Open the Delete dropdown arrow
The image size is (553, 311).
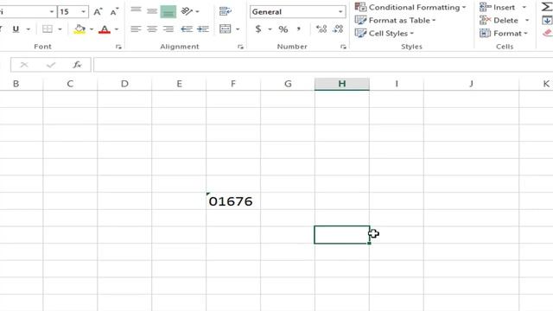(x=527, y=21)
